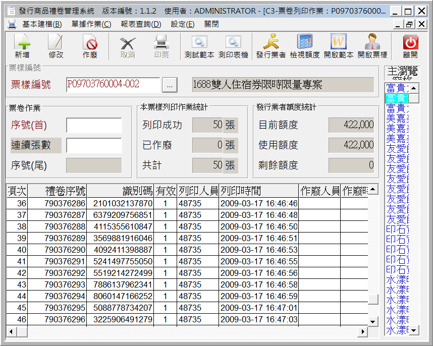
Task: Click the 關閉 menu item
Action: [211, 24]
